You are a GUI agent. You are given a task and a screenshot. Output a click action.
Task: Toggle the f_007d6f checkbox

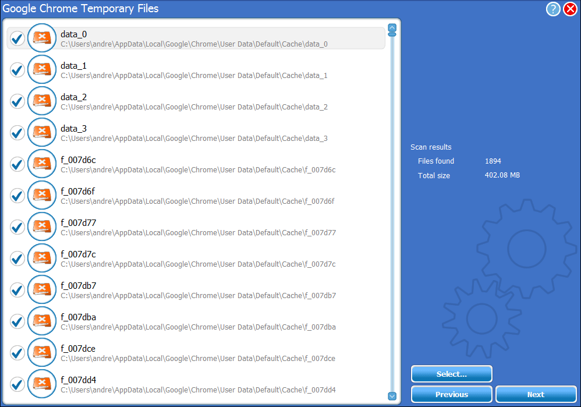click(17, 195)
